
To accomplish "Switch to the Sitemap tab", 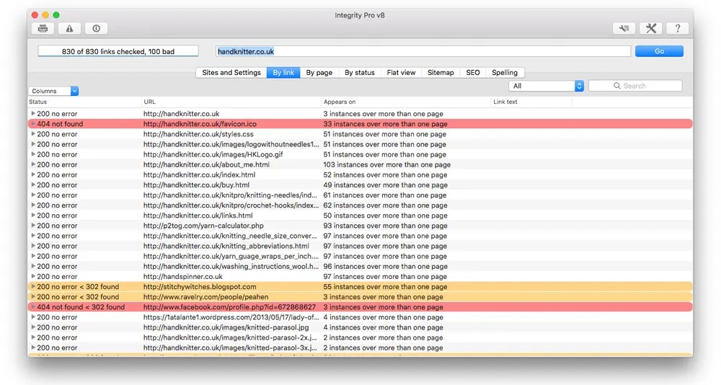I will point(441,73).
